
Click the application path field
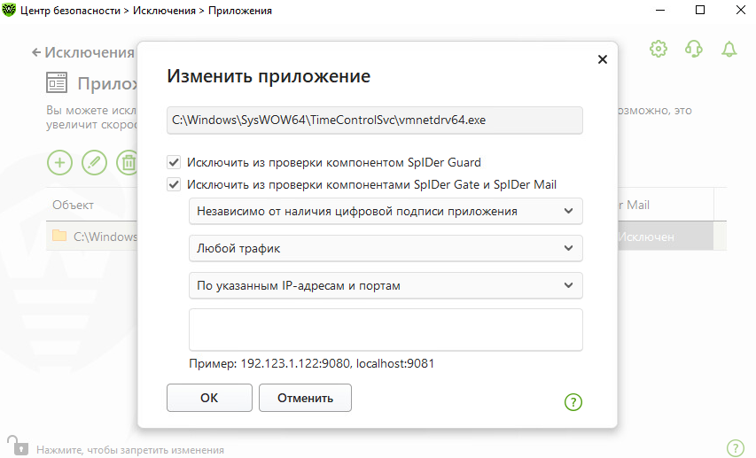(375, 120)
